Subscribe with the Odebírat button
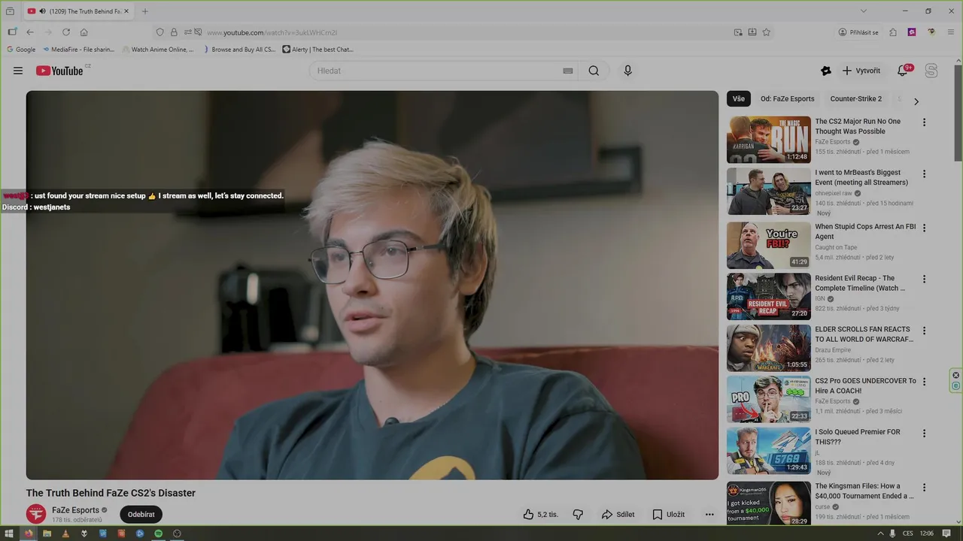Image resolution: width=963 pixels, height=541 pixels. pos(141,515)
